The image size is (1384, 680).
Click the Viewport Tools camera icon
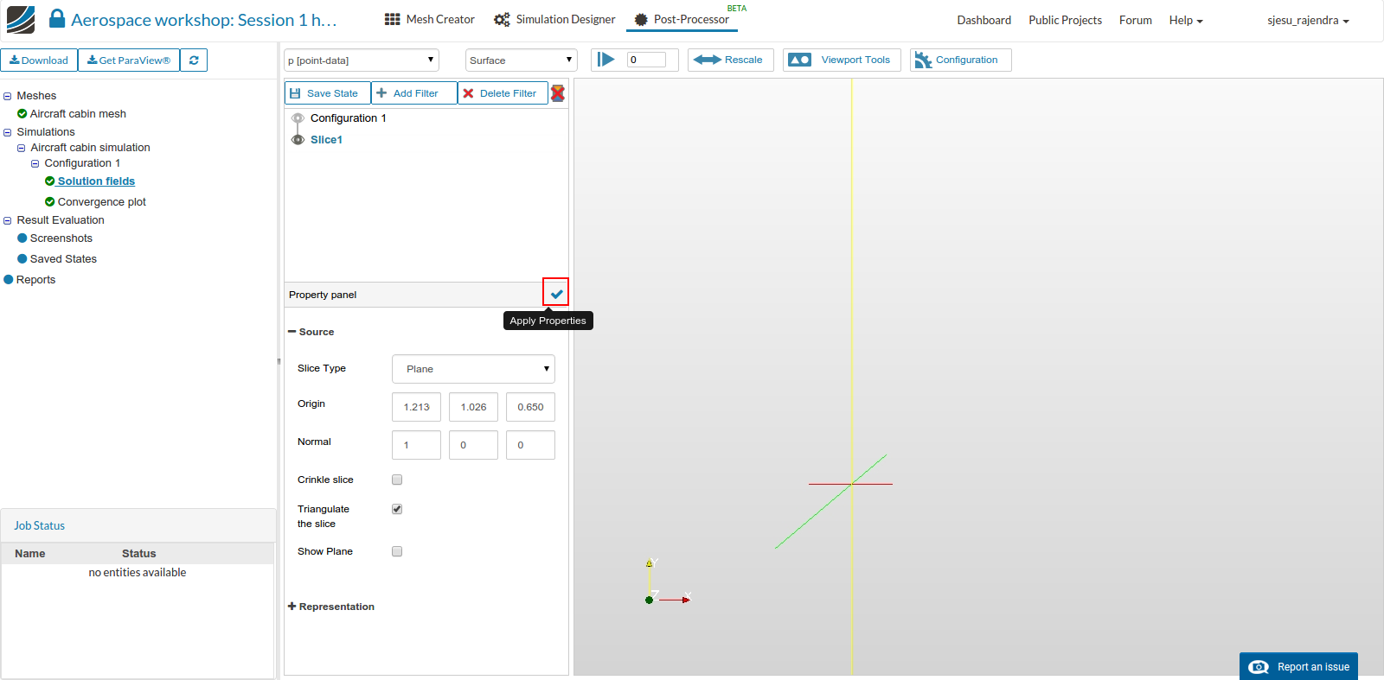[x=800, y=60]
